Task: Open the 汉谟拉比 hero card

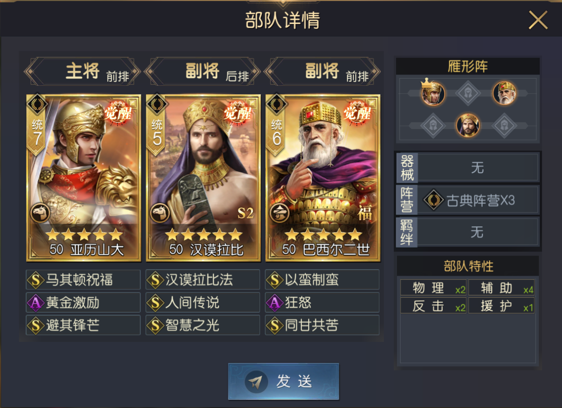Action: coord(203,178)
